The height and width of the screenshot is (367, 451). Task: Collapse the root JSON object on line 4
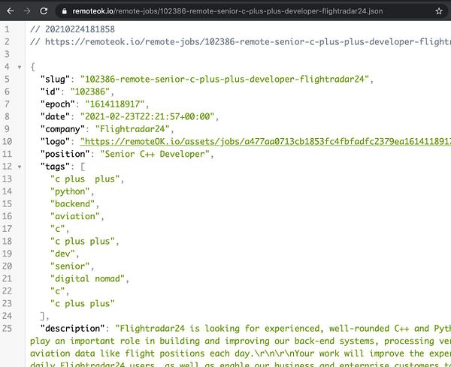pyautogui.click(x=20, y=68)
